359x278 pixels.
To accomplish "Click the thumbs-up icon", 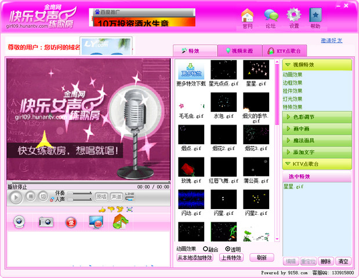I will [102, 210].
